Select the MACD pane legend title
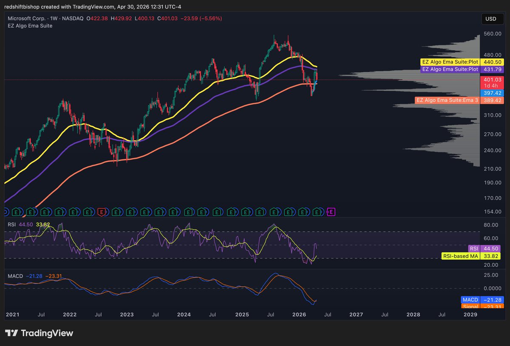 (x=15, y=276)
